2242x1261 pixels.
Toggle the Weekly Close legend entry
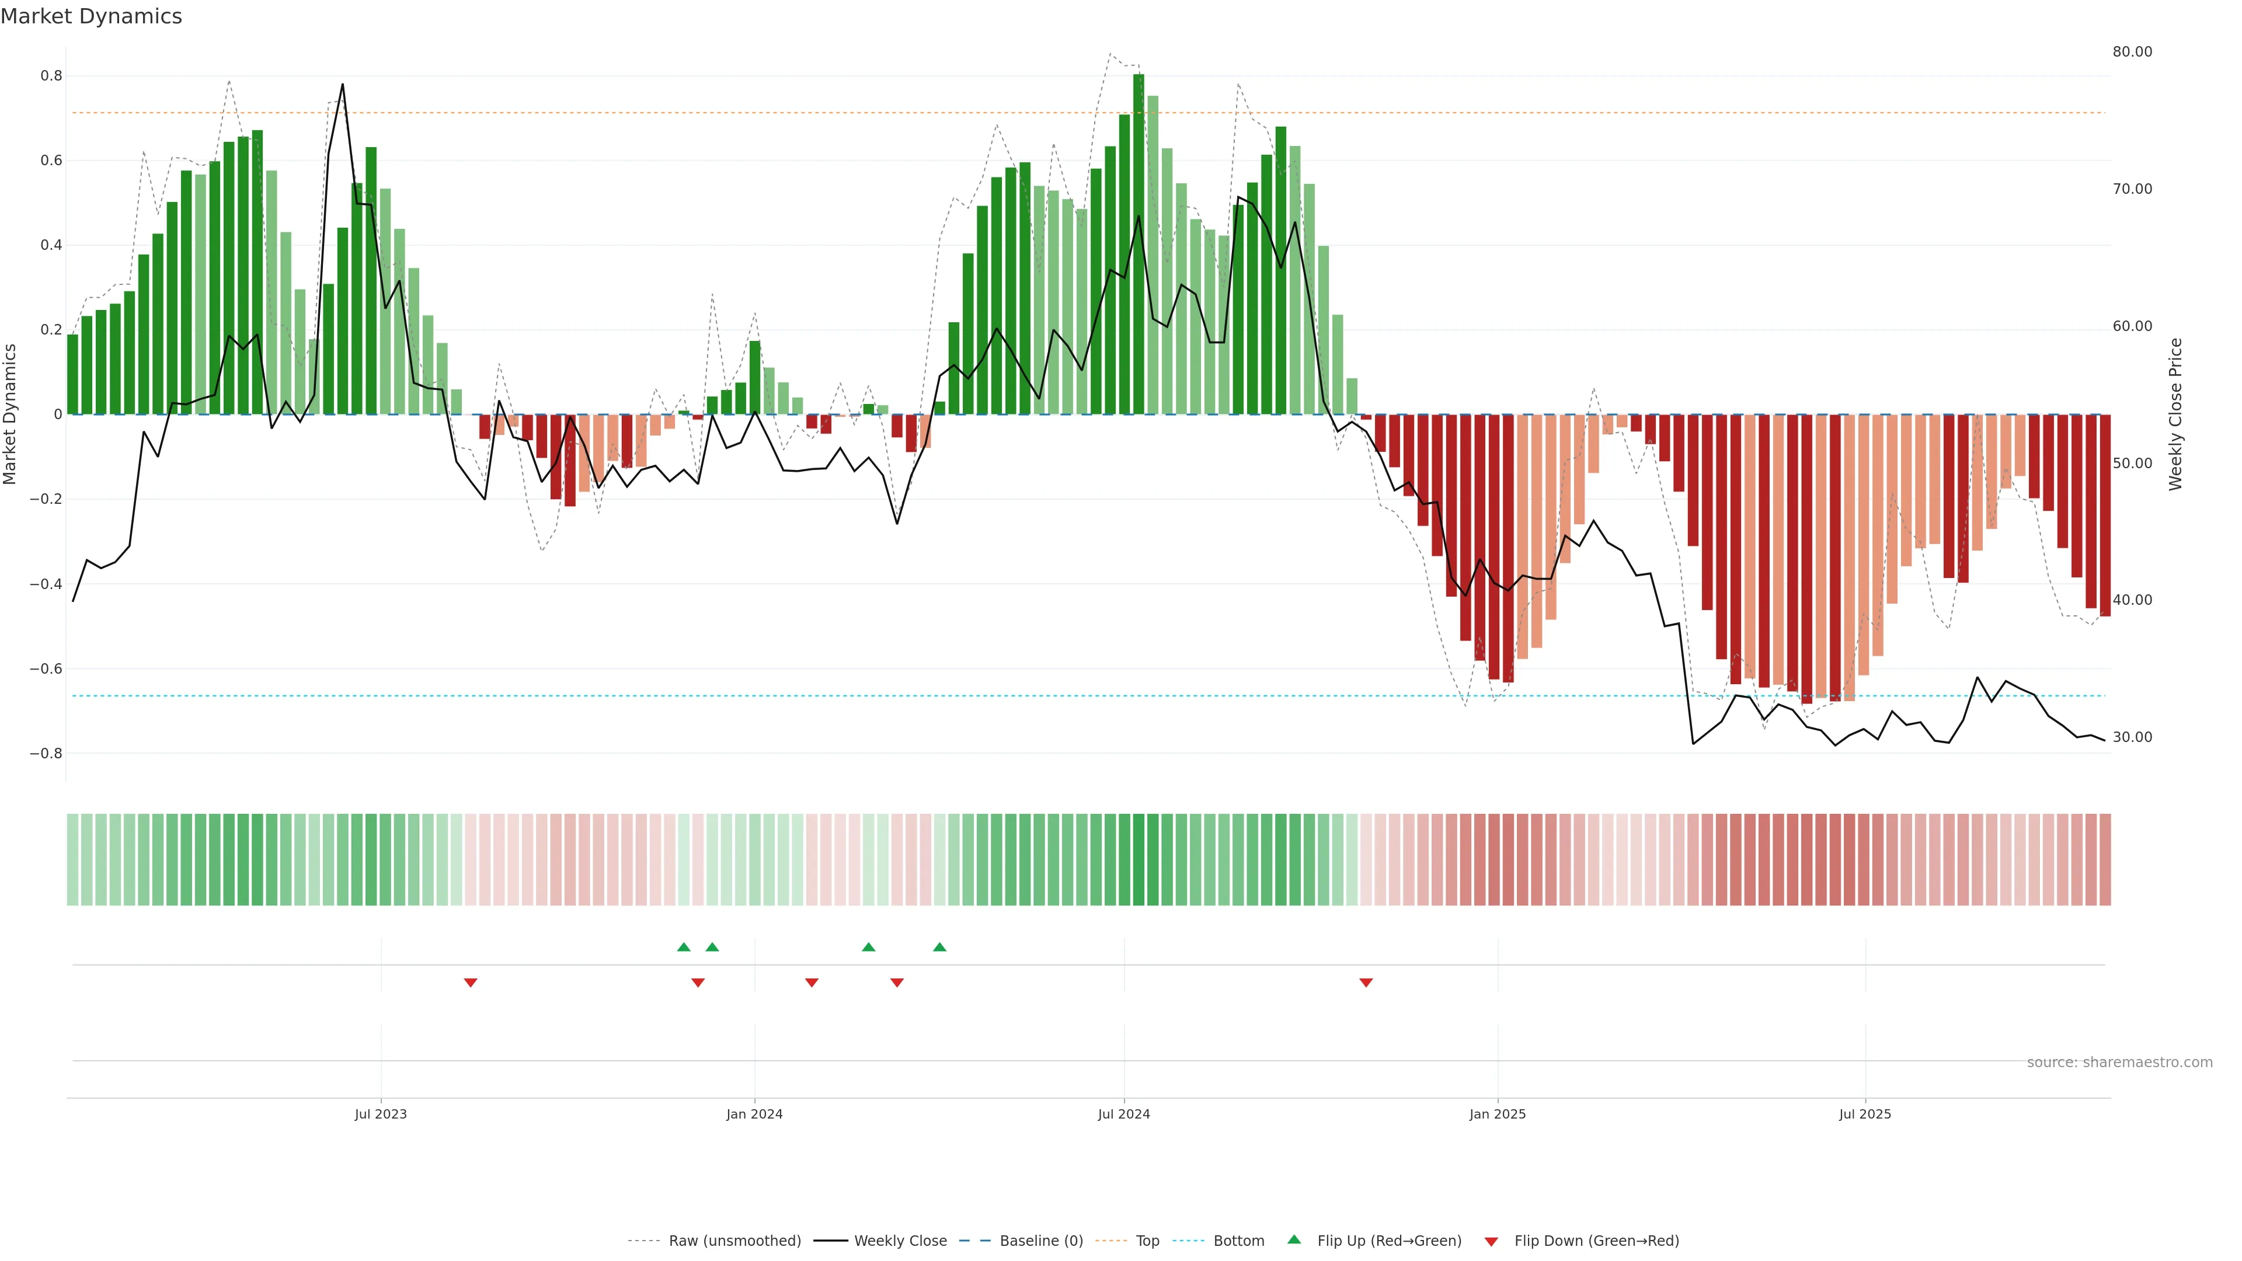pos(900,1241)
